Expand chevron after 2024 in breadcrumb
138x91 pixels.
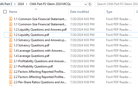coord(27,4)
